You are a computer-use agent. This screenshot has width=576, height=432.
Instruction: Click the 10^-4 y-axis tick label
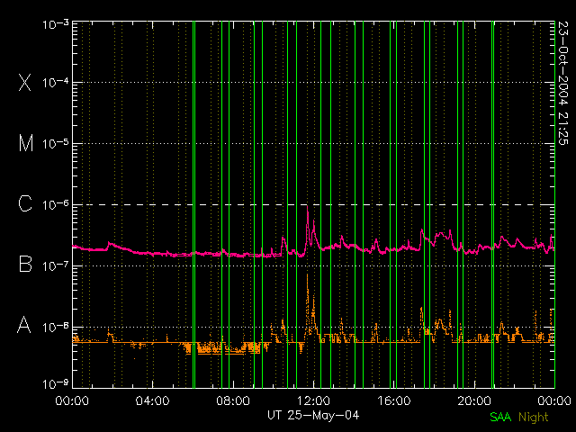56,83
